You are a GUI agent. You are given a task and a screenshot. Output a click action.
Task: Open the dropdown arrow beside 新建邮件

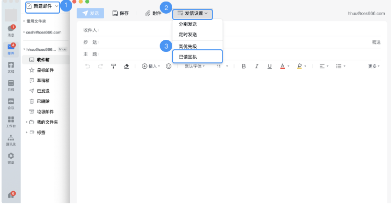pos(57,6)
